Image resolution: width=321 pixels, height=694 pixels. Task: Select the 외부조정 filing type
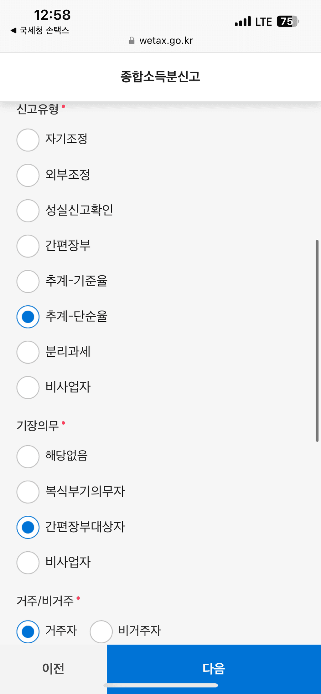28,175
